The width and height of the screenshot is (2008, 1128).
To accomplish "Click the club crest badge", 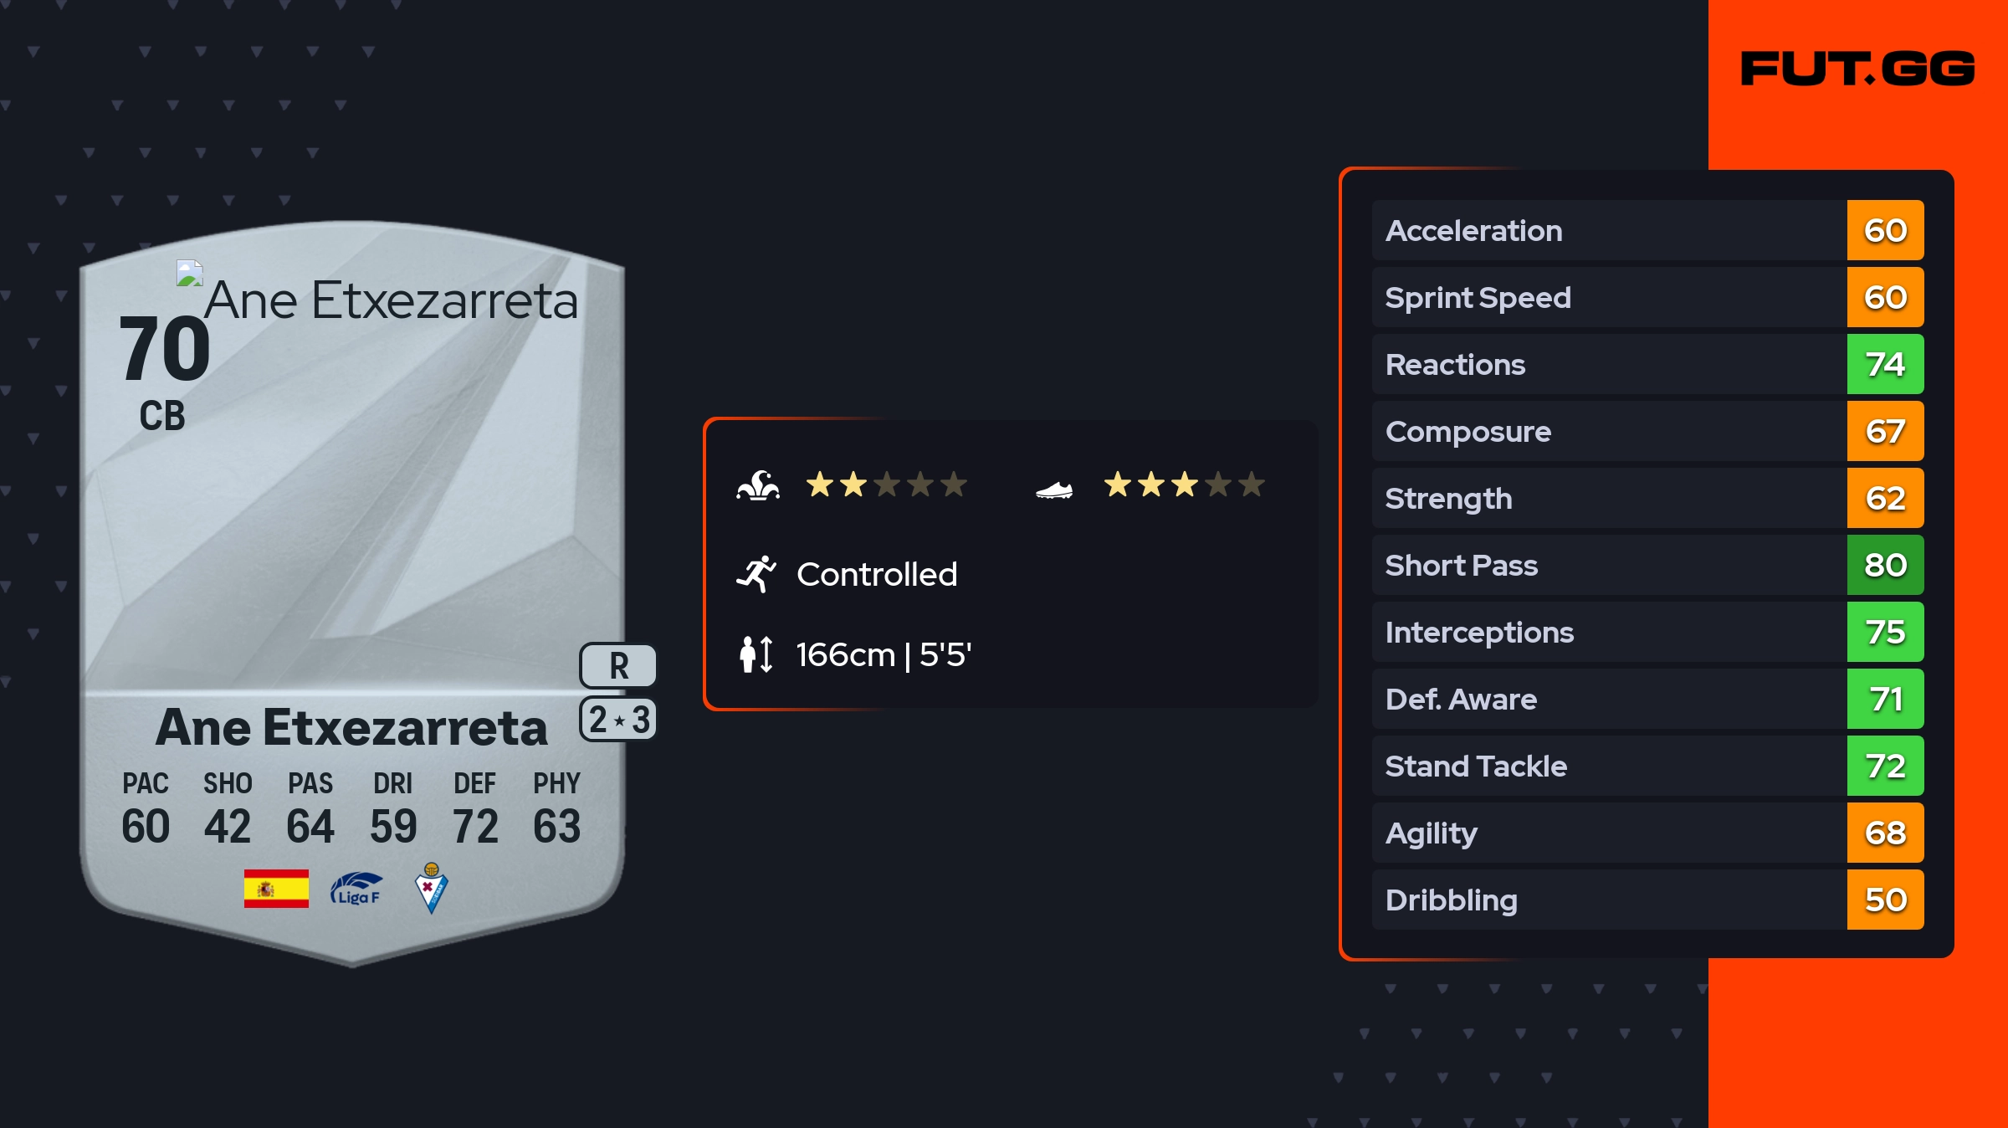I will pos(432,888).
